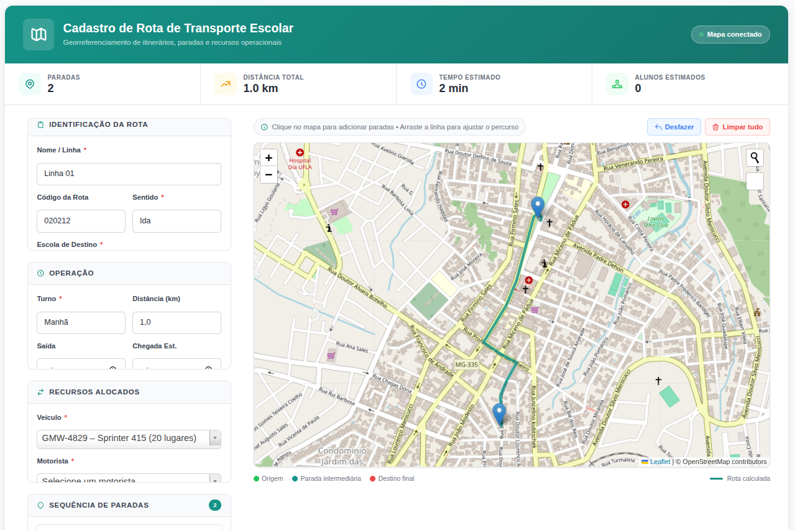Image resolution: width=795 pixels, height=530 pixels.
Task: Click the Paradas pin icon
Action: (x=30, y=84)
